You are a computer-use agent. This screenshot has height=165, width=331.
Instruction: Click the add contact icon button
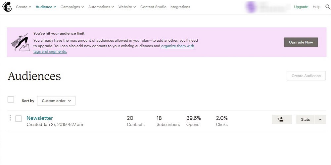tap(282, 119)
